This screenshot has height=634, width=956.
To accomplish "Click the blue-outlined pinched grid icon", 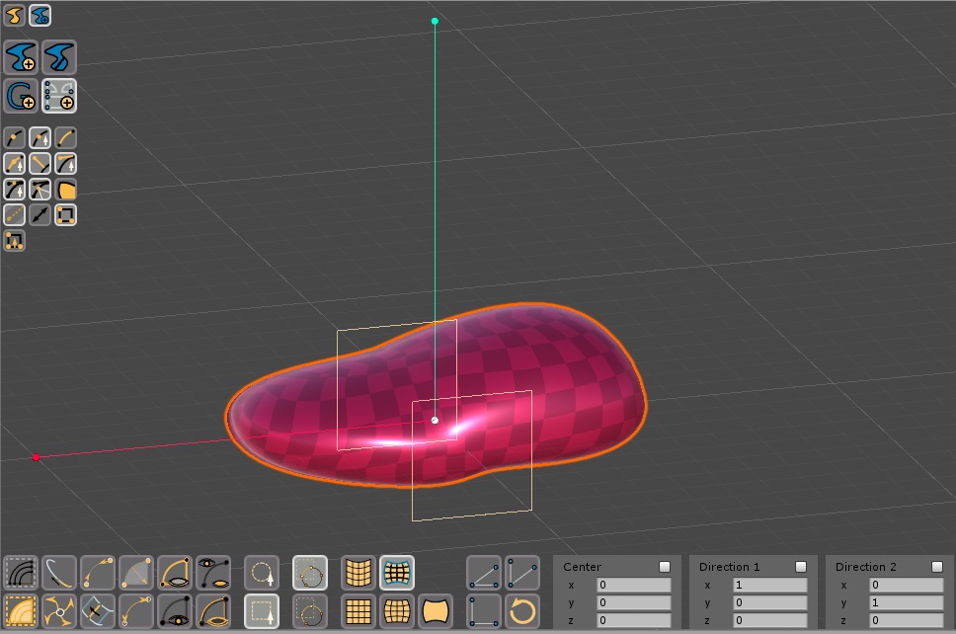I will click(397, 573).
